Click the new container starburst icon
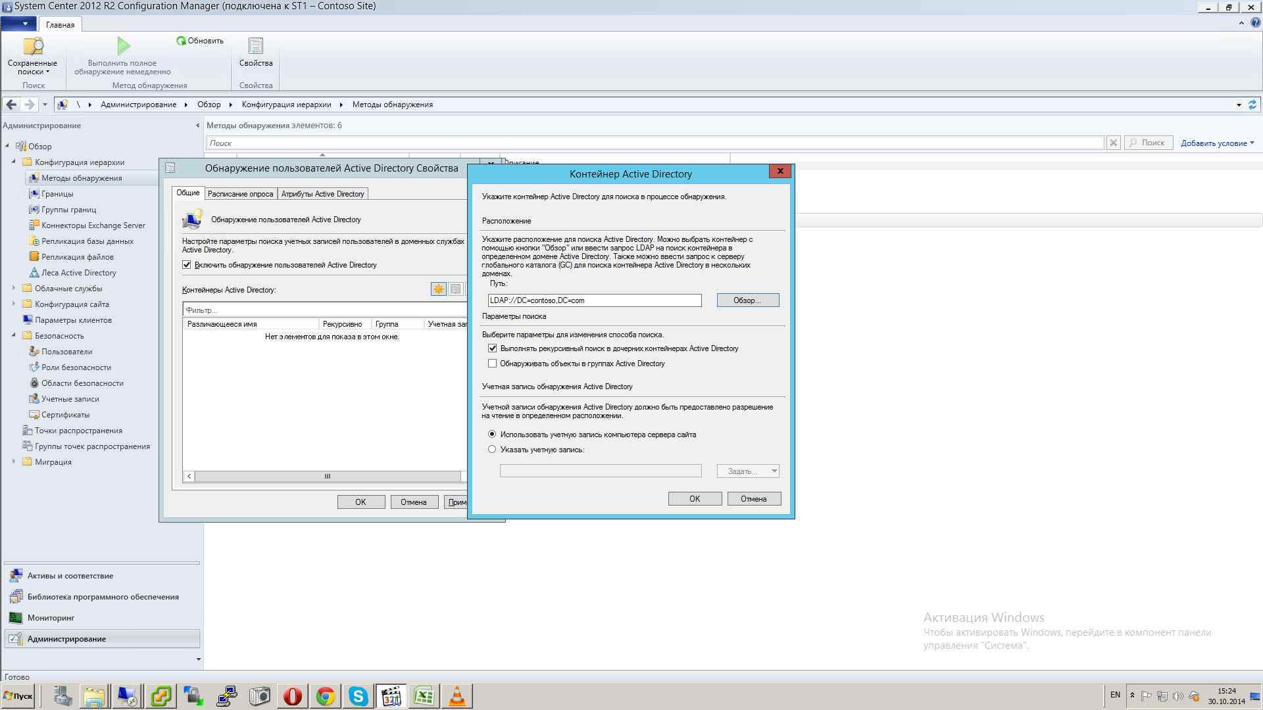1263x710 pixels. click(438, 289)
